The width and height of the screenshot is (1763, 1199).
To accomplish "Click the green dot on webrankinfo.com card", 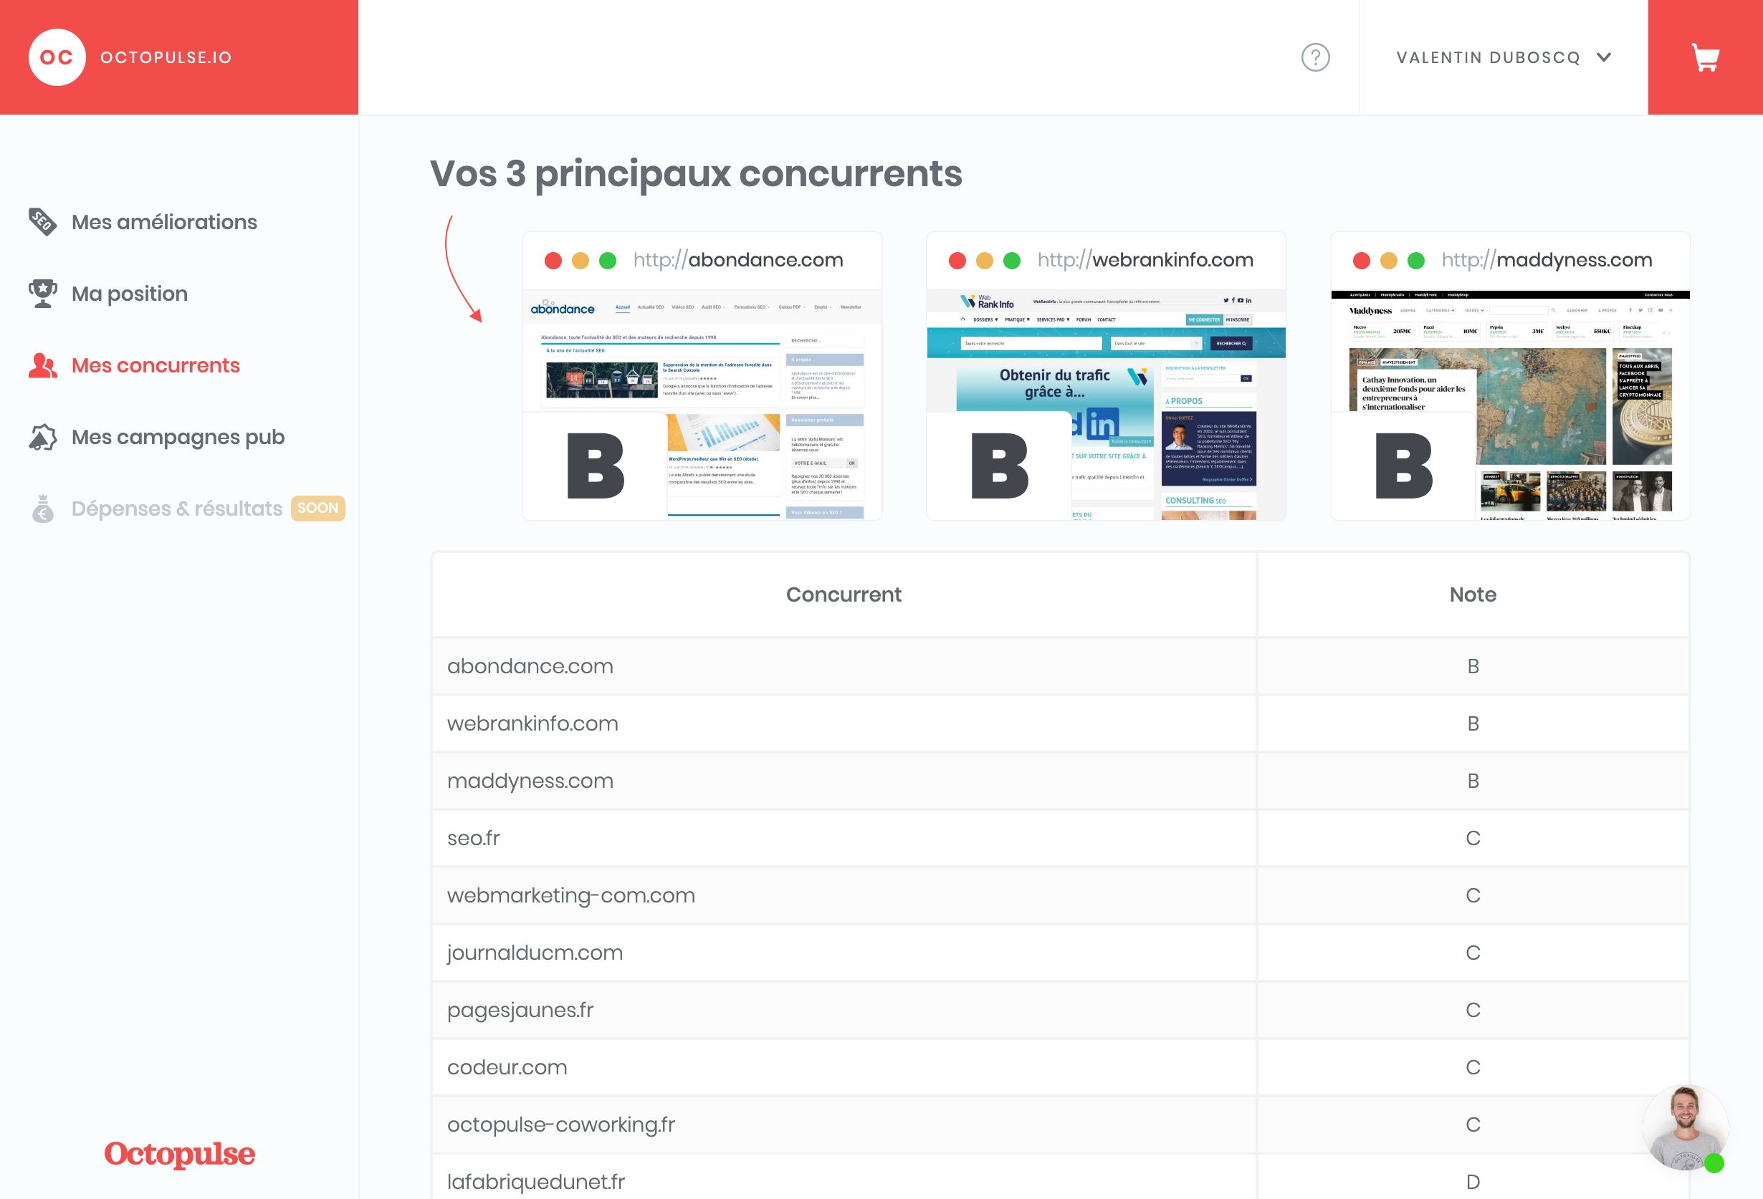I will (x=1012, y=260).
